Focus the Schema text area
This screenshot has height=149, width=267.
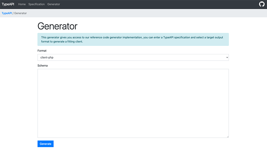[133, 103]
